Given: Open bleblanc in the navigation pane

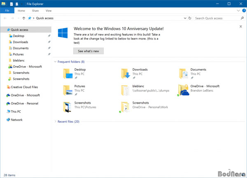Looking at the screenshot, I should tap(19, 60).
